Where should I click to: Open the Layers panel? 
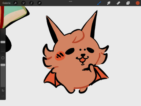coord(128,3)
